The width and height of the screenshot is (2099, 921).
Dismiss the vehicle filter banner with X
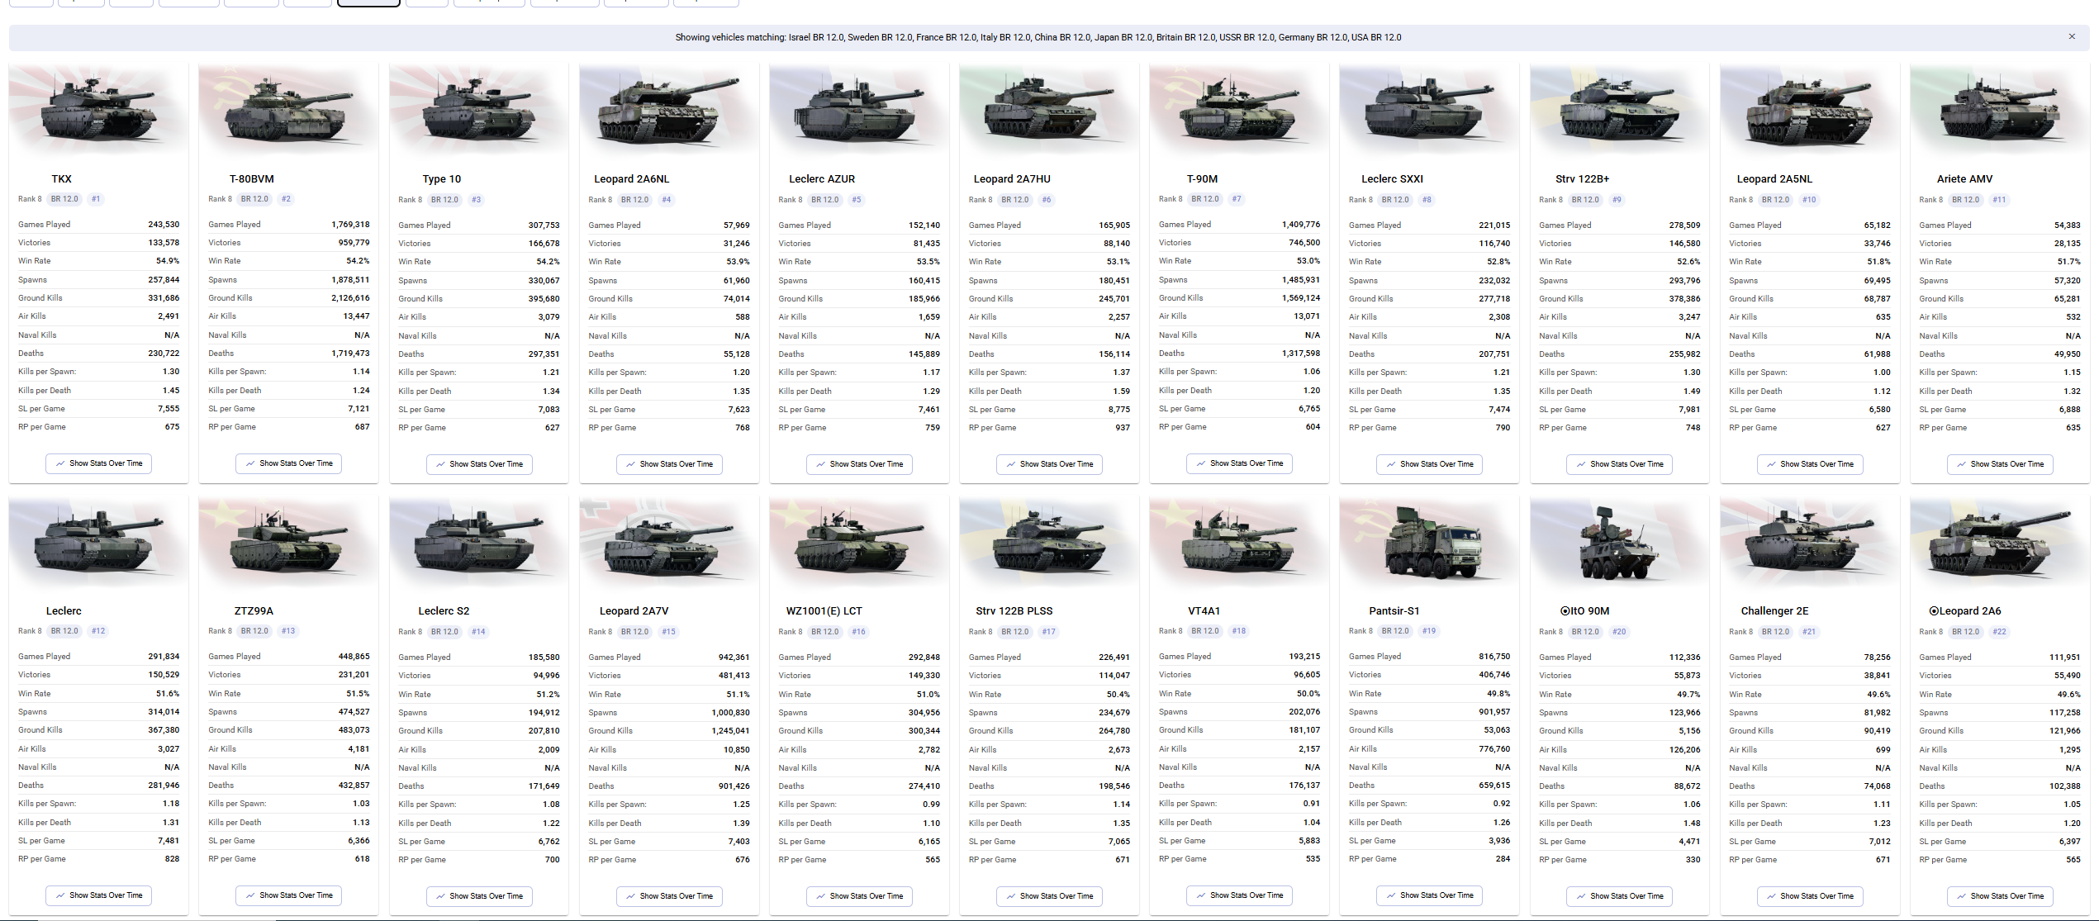click(x=2072, y=36)
